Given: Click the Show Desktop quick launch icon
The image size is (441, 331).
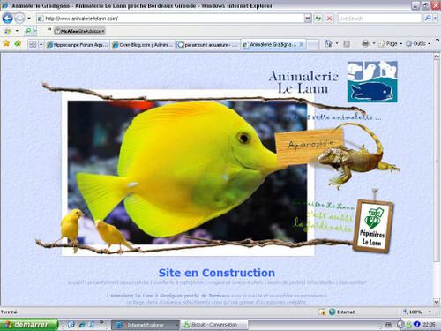Looking at the screenshot, I should coord(71,325).
